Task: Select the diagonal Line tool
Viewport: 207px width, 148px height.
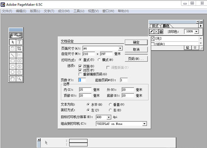Action: (x=13, y=55)
